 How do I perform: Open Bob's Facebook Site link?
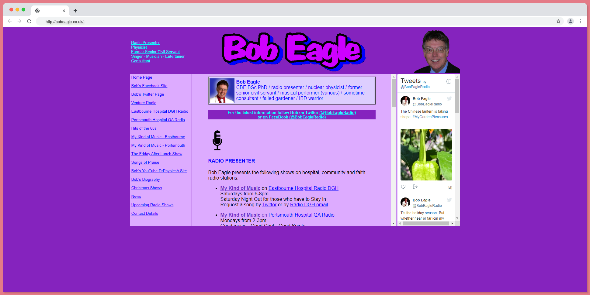coord(149,86)
